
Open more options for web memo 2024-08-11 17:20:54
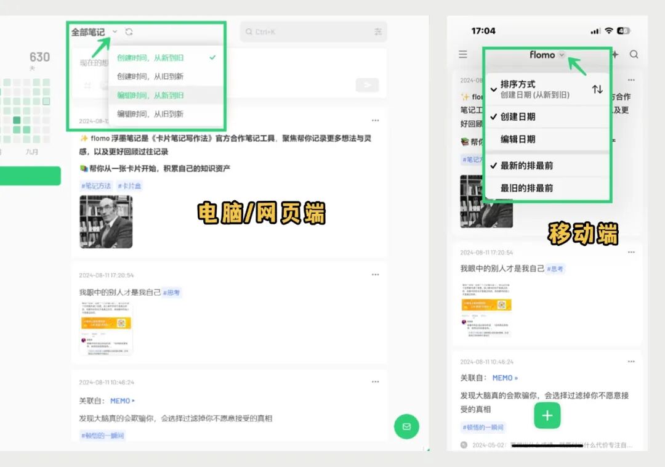click(376, 274)
